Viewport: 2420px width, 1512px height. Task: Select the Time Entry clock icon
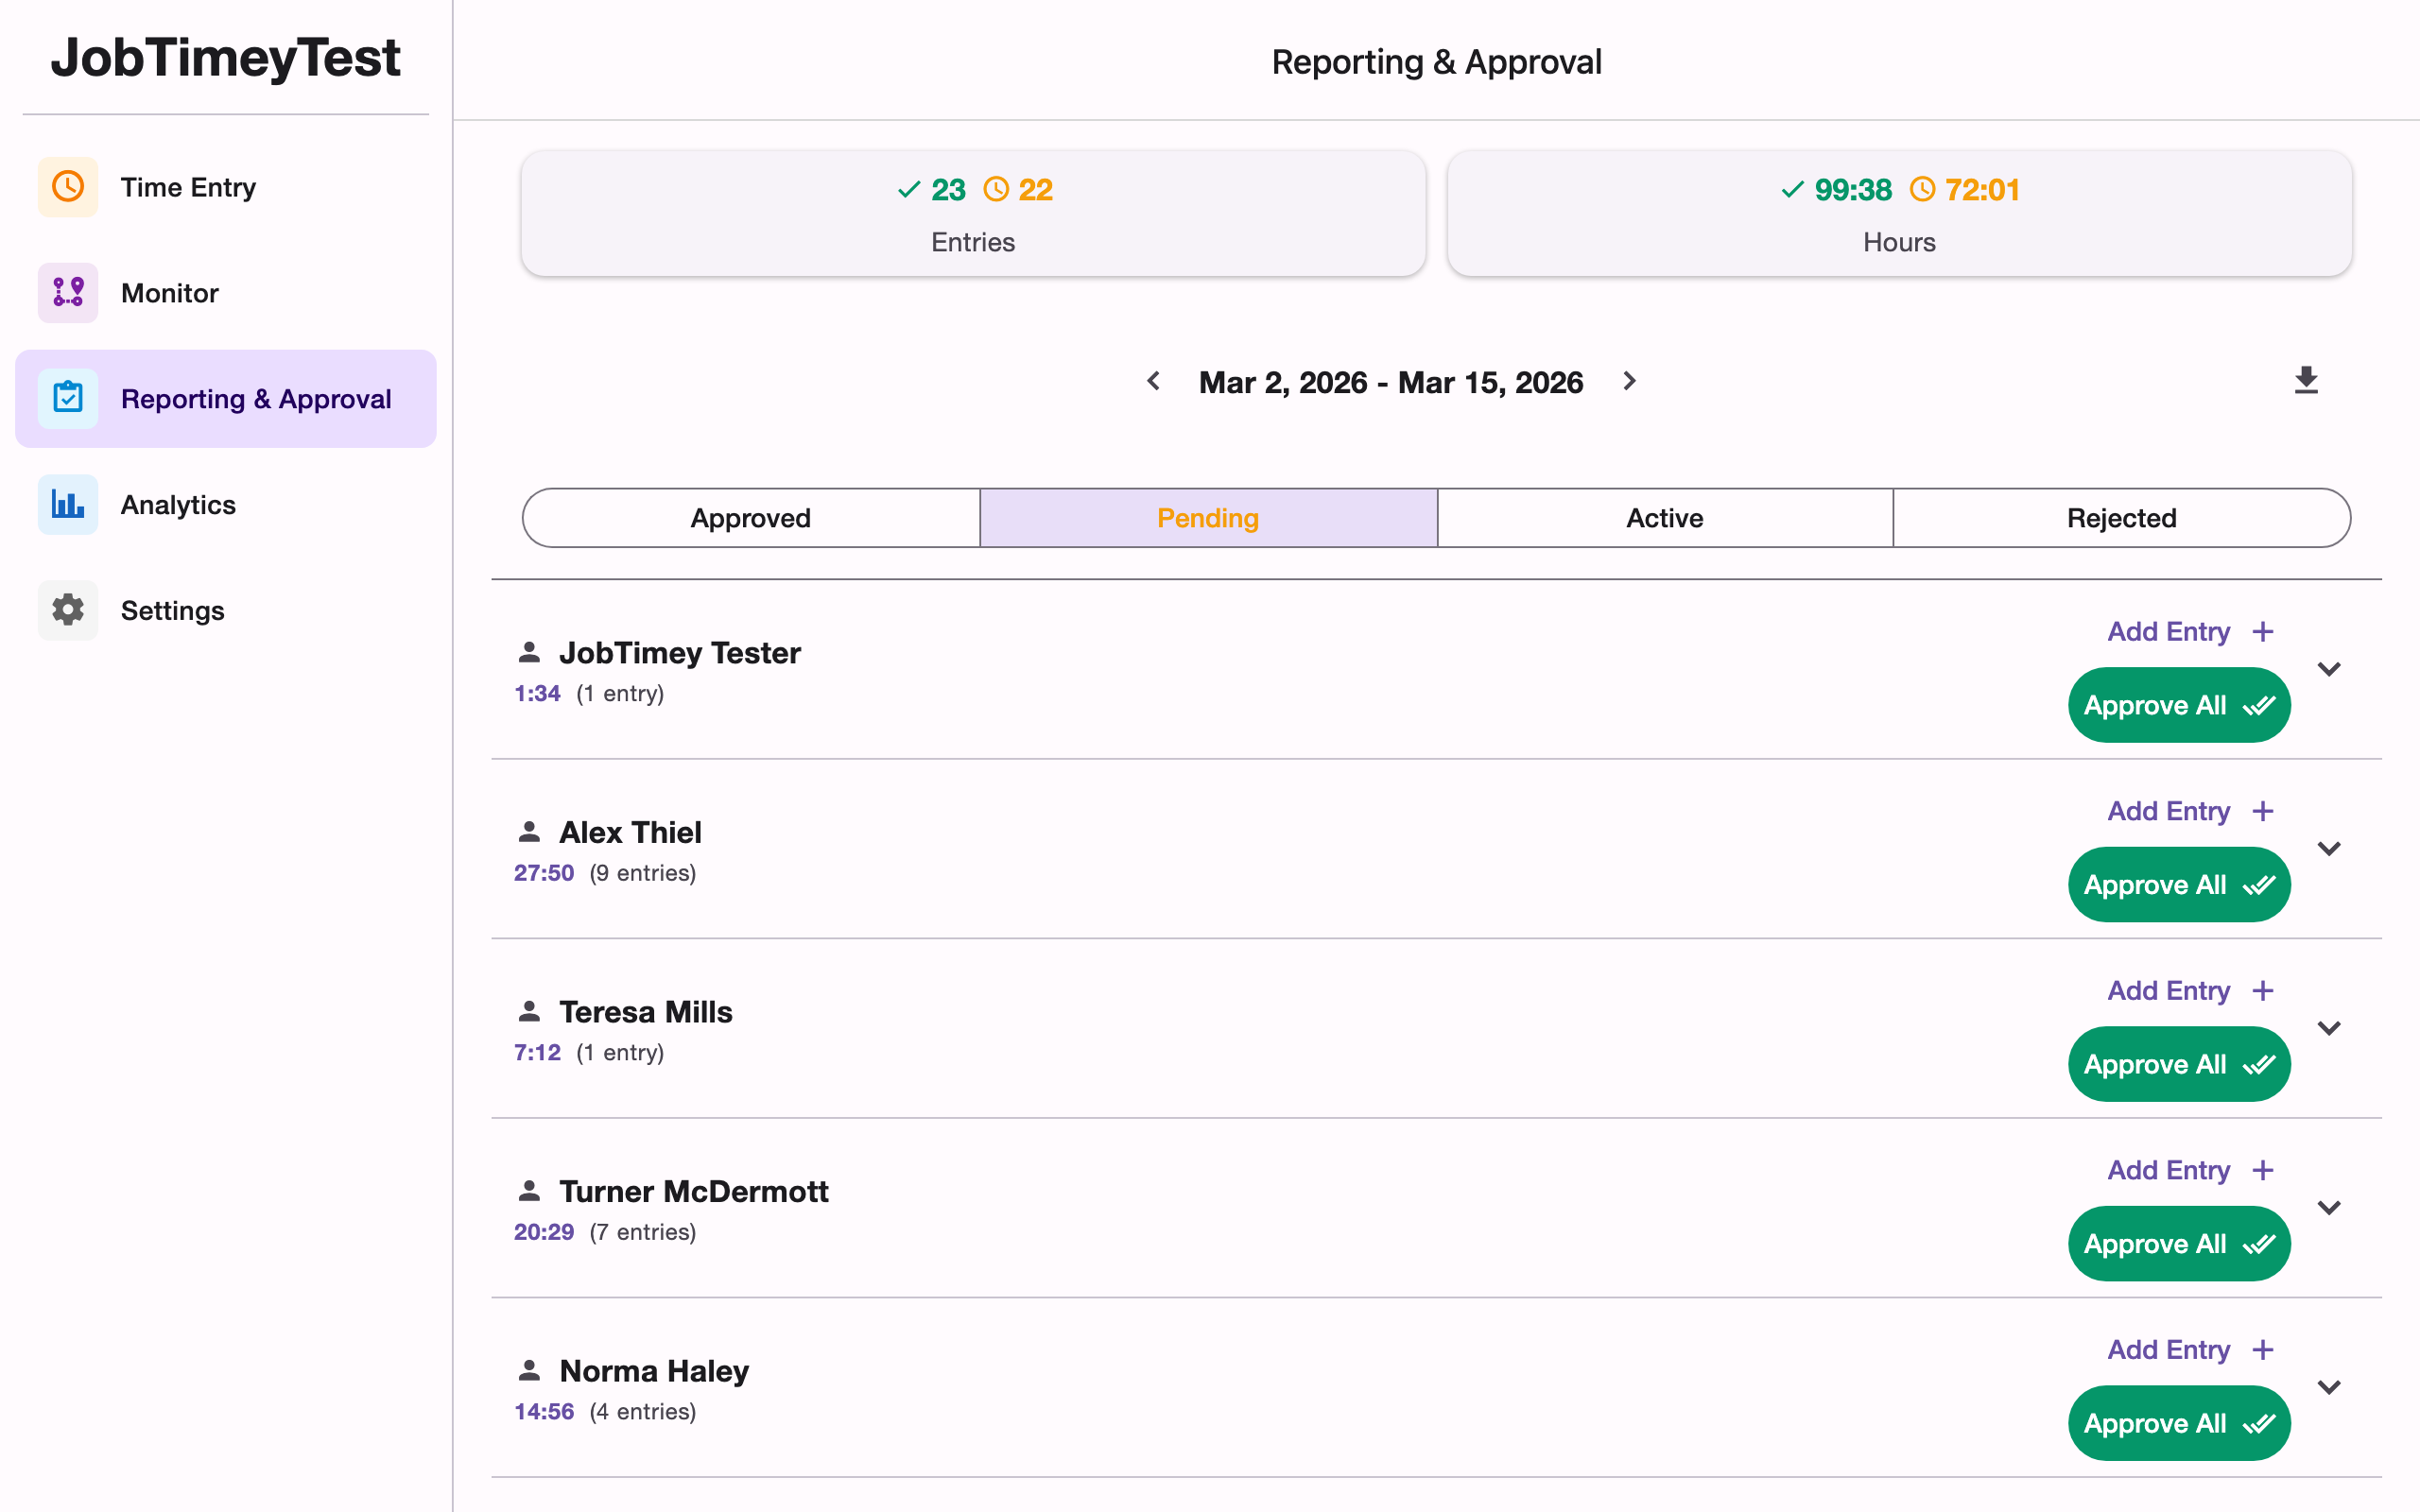click(x=67, y=186)
